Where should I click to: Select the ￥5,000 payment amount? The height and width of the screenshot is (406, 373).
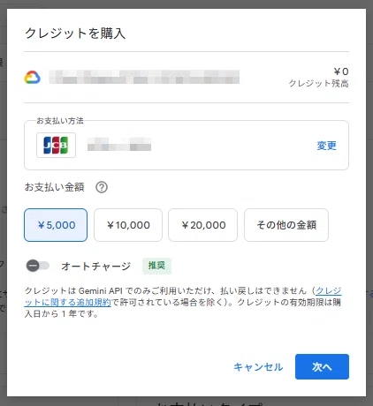pos(56,225)
